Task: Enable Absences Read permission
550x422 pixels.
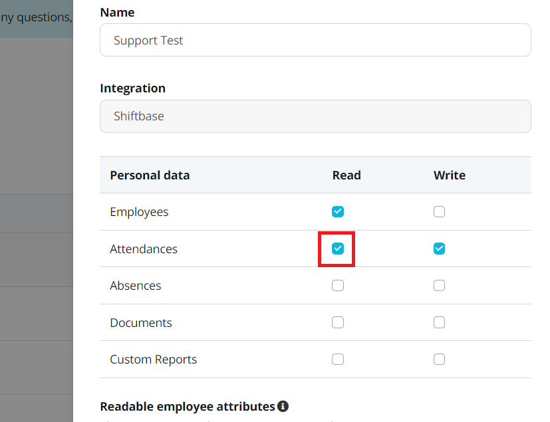Action: pos(338,286)
